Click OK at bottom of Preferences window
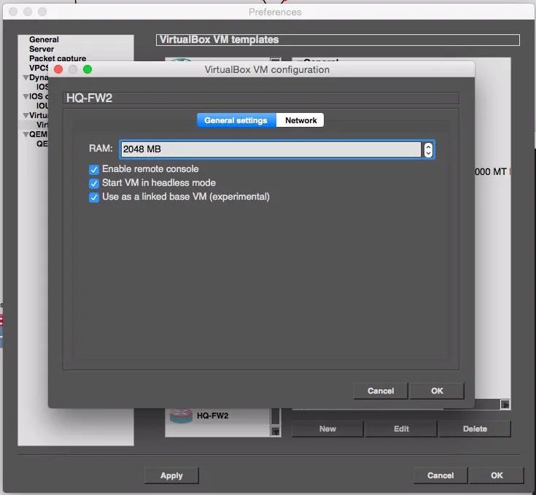 (x=497, y=475)
